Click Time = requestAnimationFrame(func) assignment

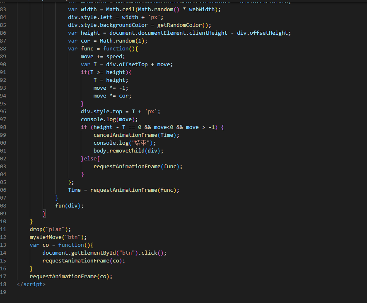pos(124,190)
